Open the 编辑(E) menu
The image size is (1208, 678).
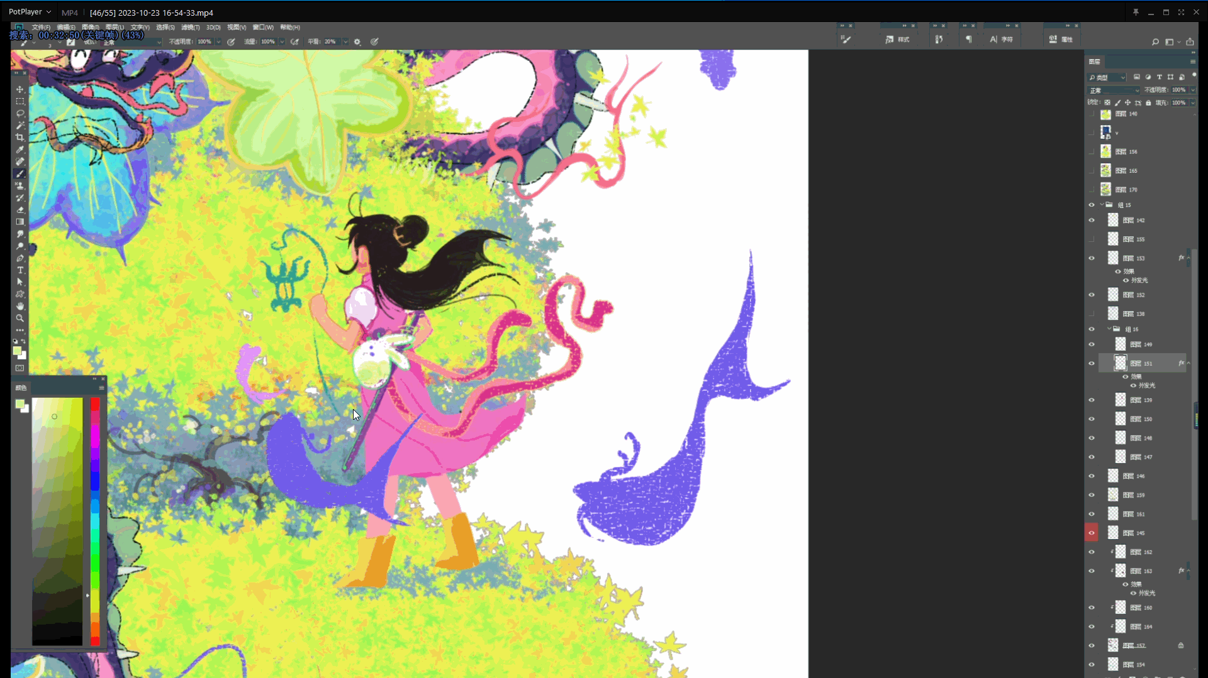coord(66,28)
